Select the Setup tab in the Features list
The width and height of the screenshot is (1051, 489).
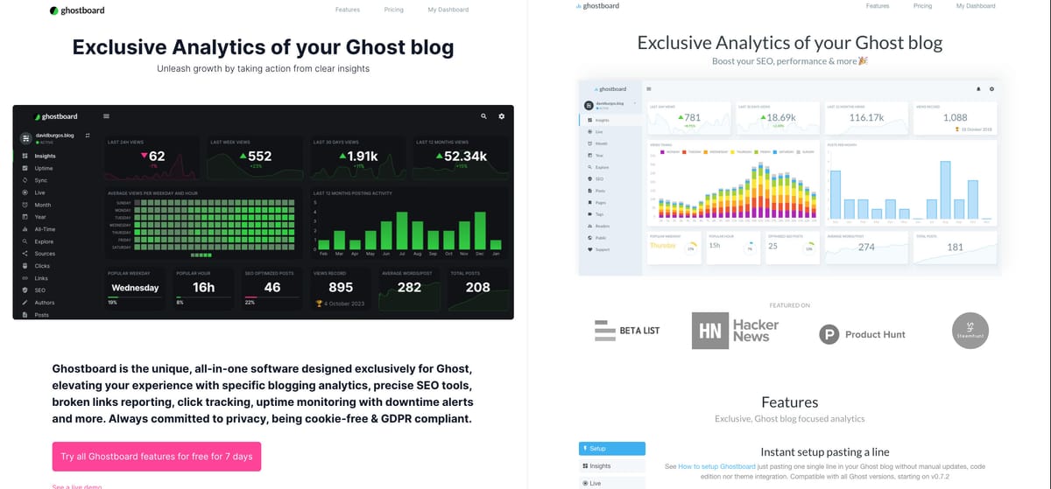tap(611, 449)
